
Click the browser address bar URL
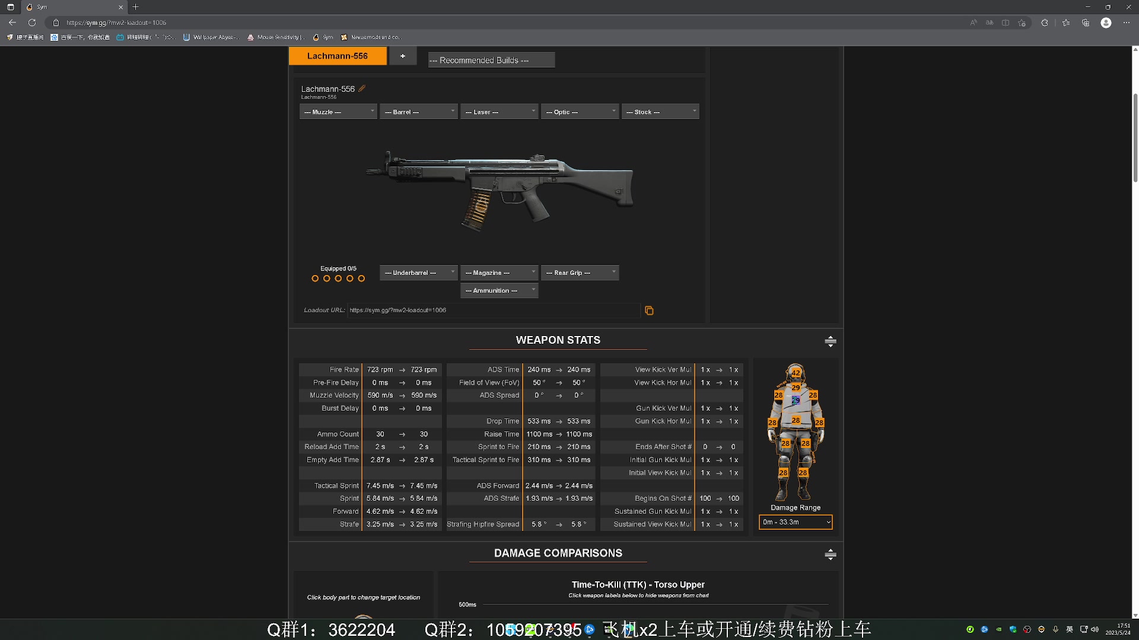(116, 23)
